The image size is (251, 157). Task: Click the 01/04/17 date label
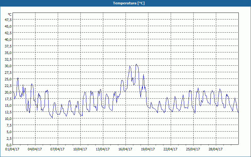click(x=12, y=149)
